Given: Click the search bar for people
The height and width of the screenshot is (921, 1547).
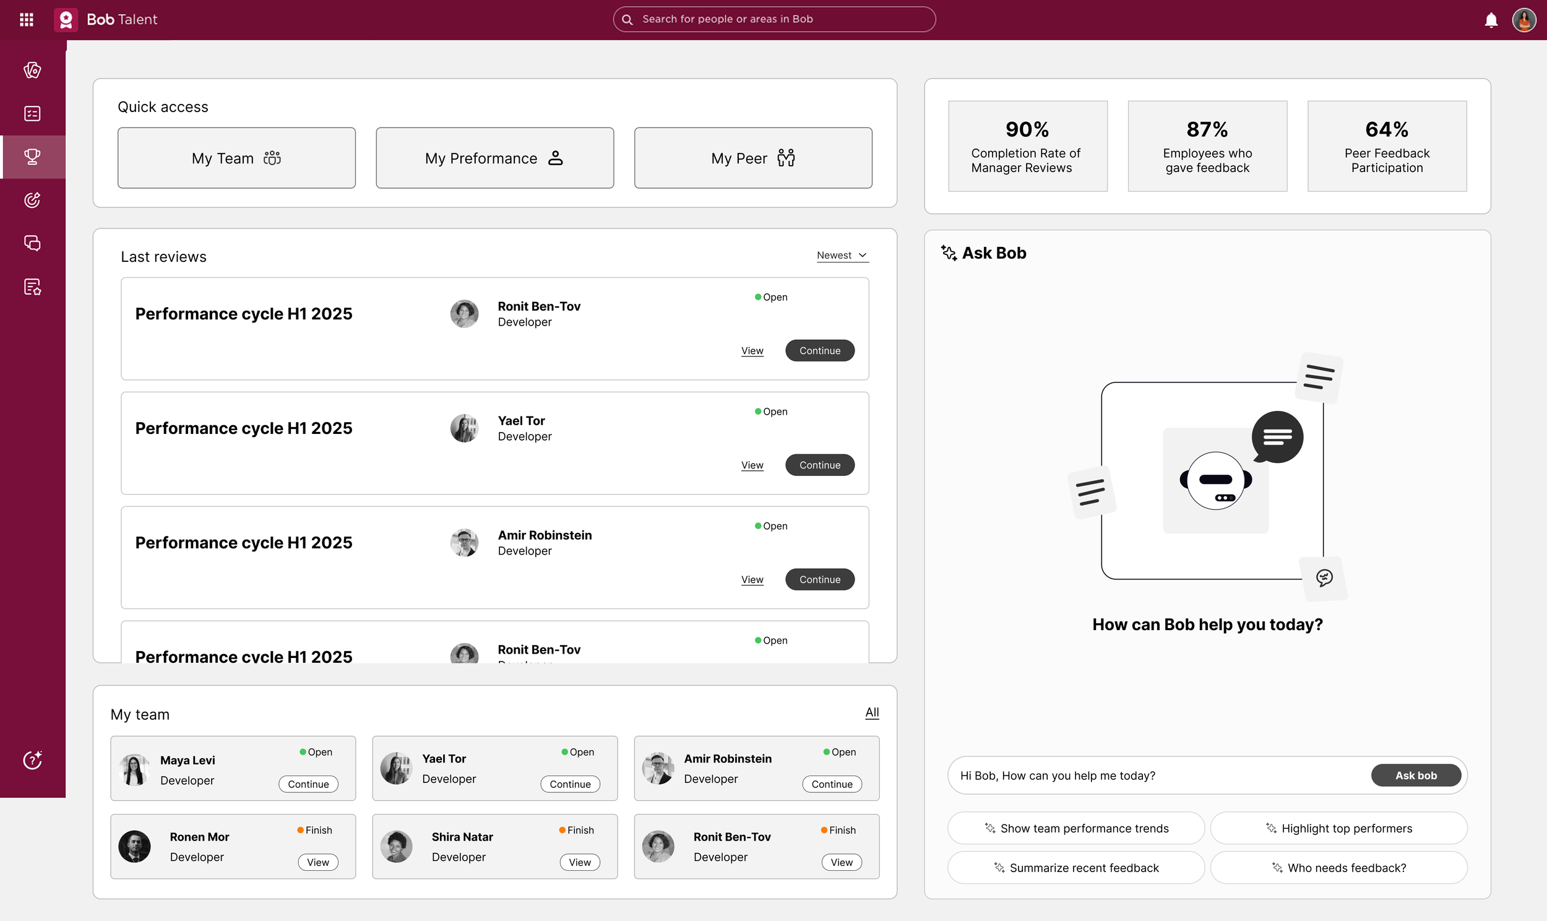Looking at the screenshot, I should (774, 19).
